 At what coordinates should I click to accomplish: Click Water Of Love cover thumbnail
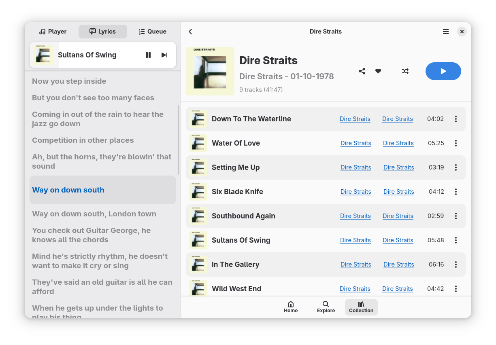(x=198, y=143)
